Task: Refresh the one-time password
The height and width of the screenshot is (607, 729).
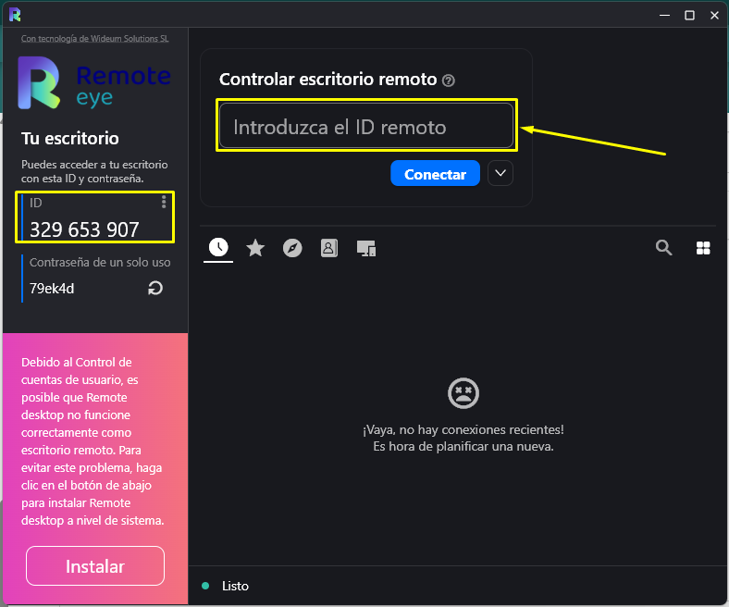Action: pyautogui.click(x=155, y=289)
